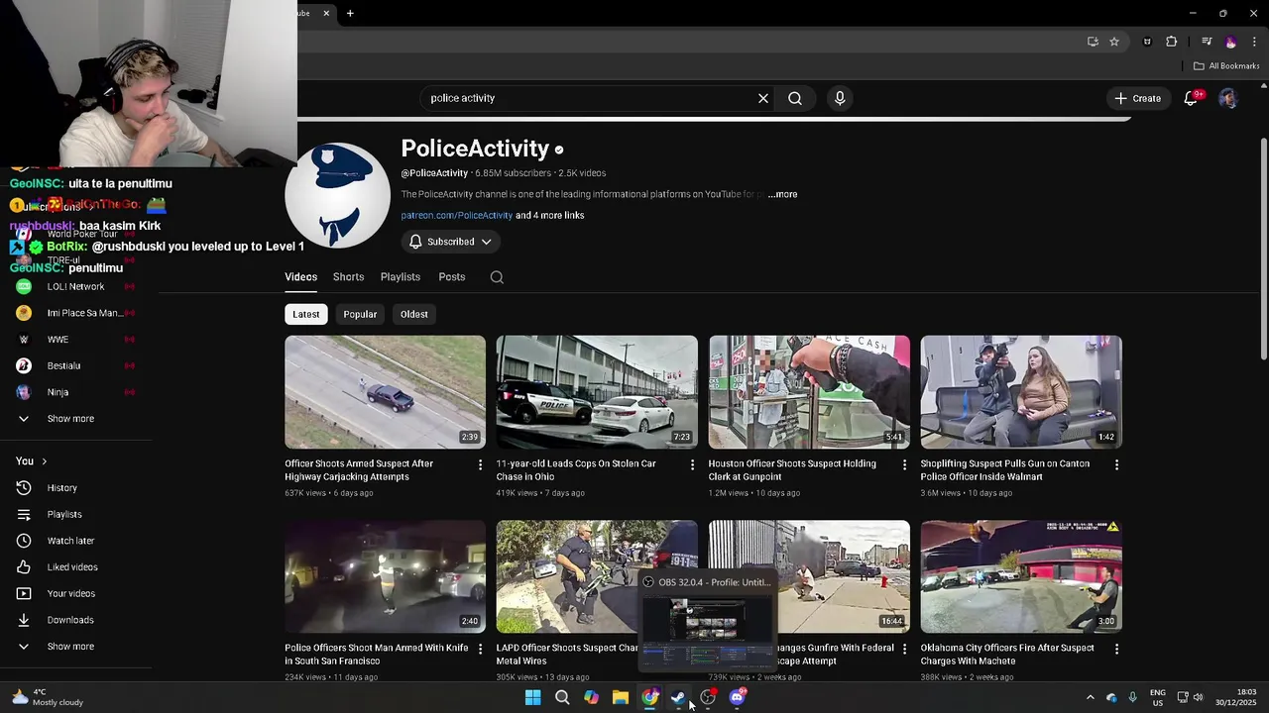Open Watch later in the sidebar
Viewport: 1269px width, 713px height.
pyautogui.click(x=70, y=541)
